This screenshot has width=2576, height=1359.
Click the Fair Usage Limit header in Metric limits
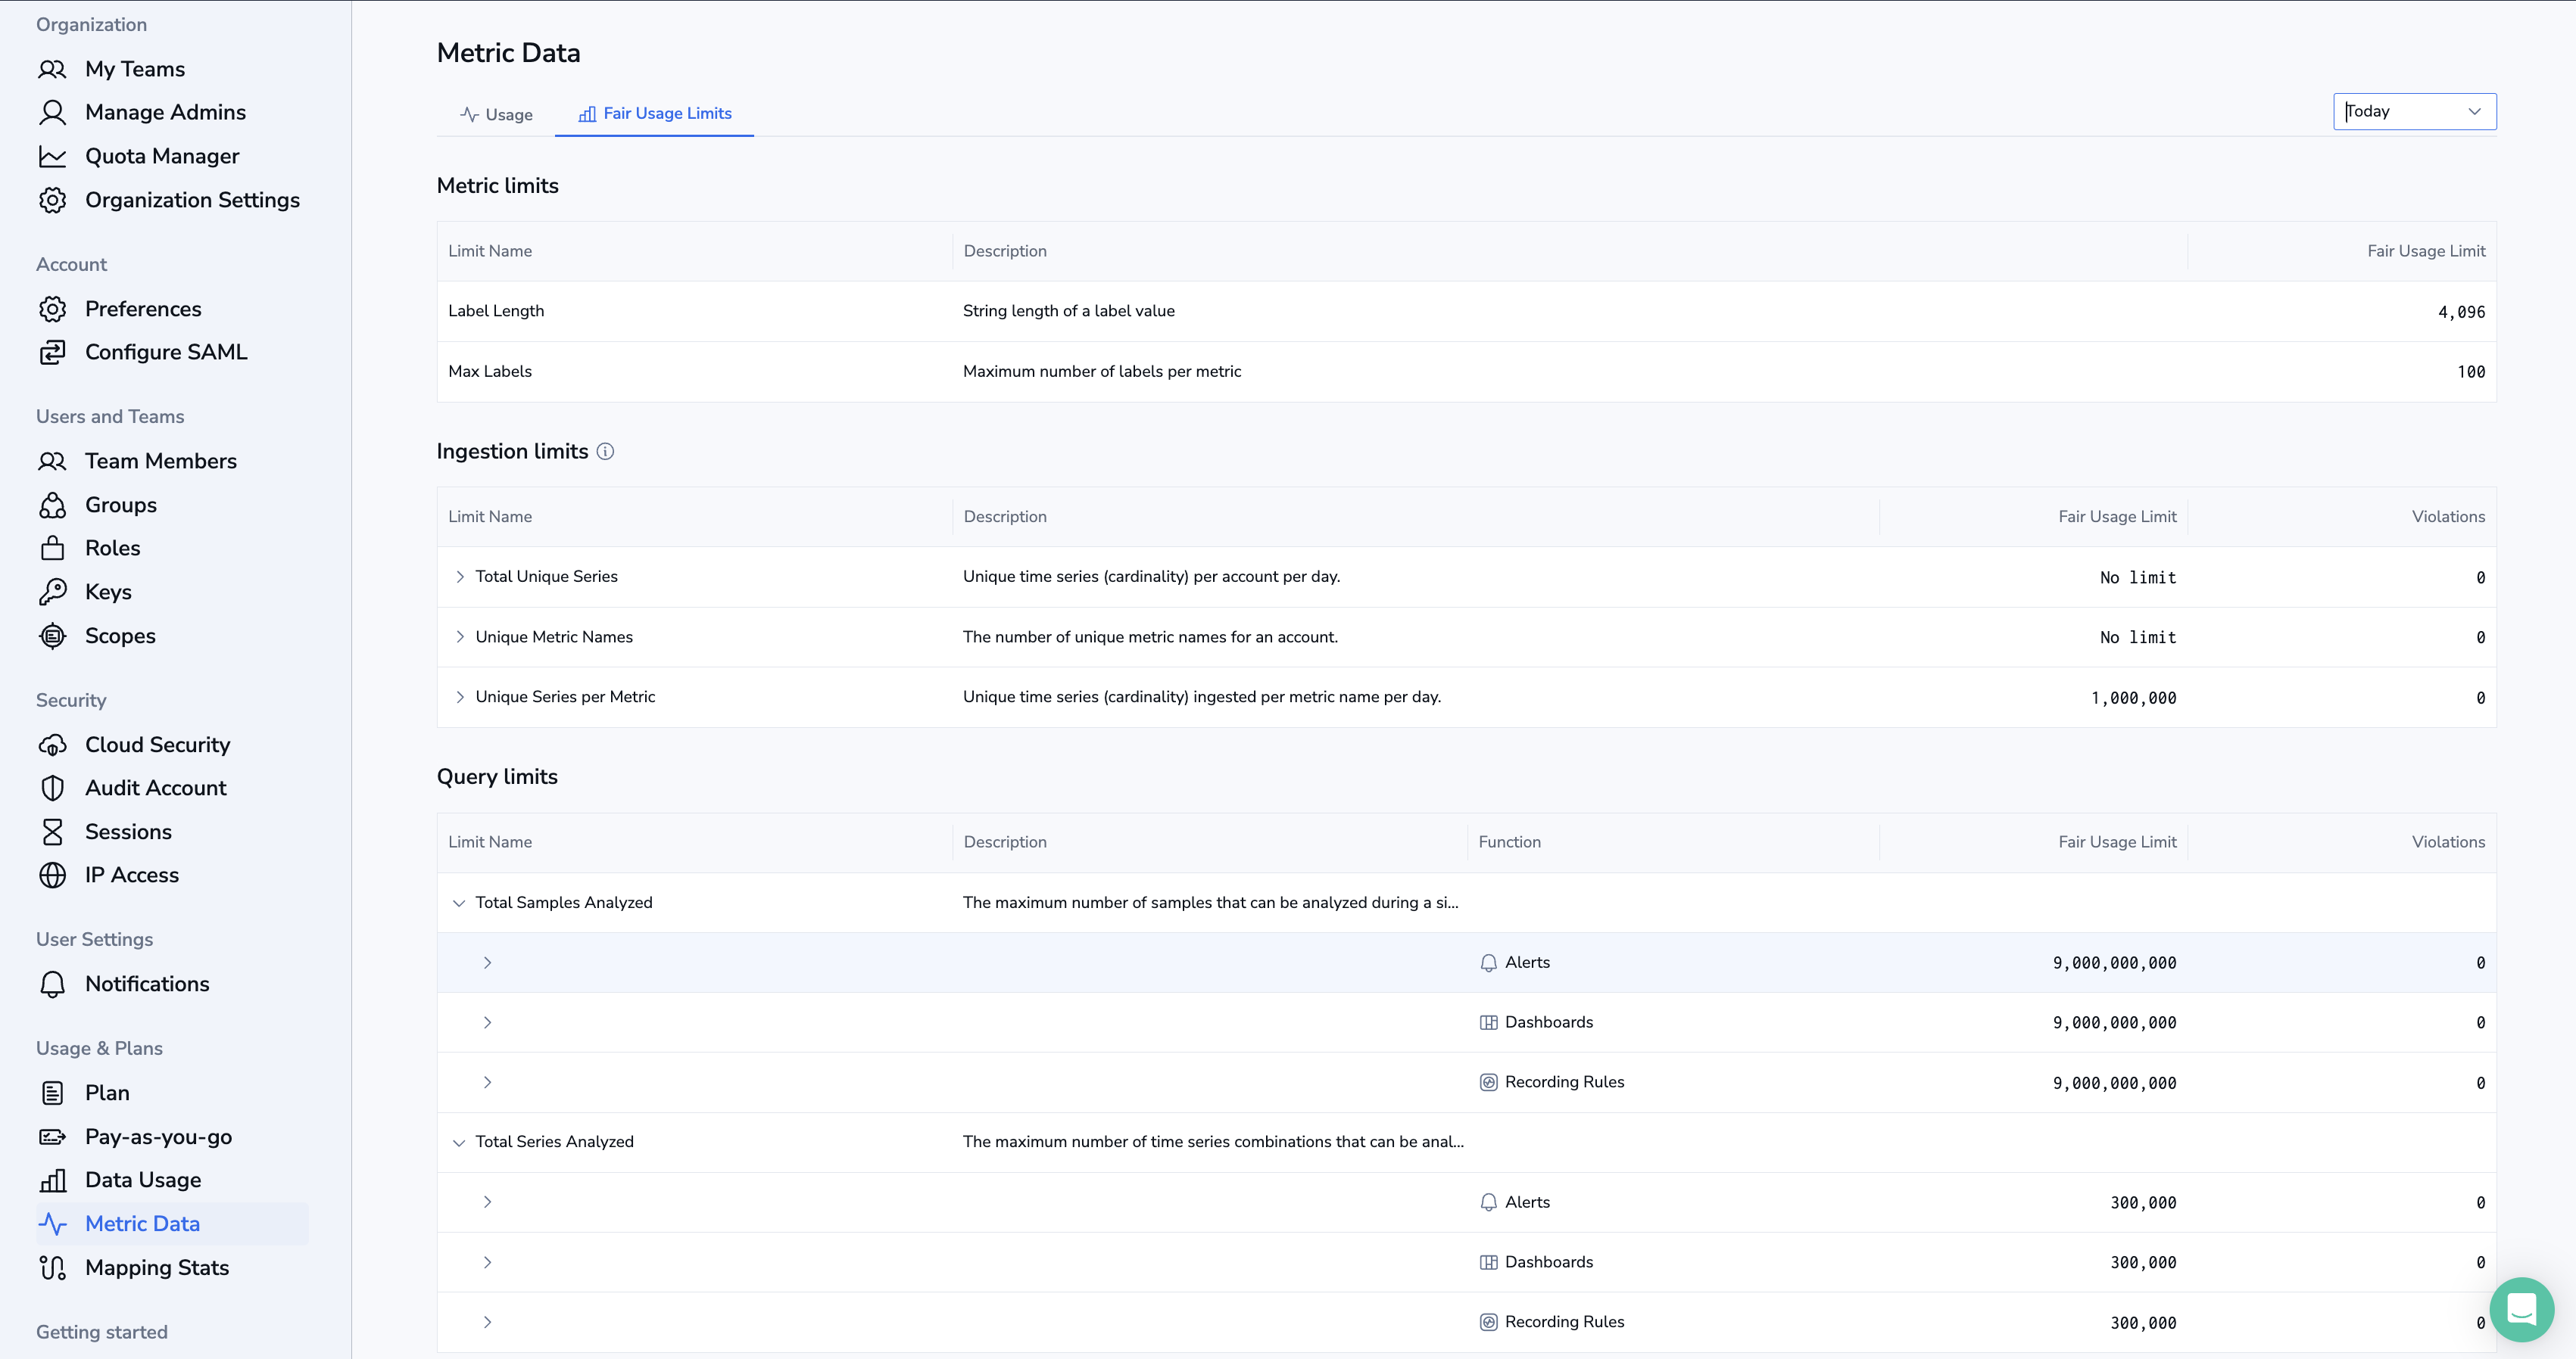pos(2426,252)
